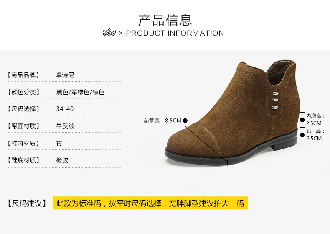Click the size range 34-40

click(65, 109)
